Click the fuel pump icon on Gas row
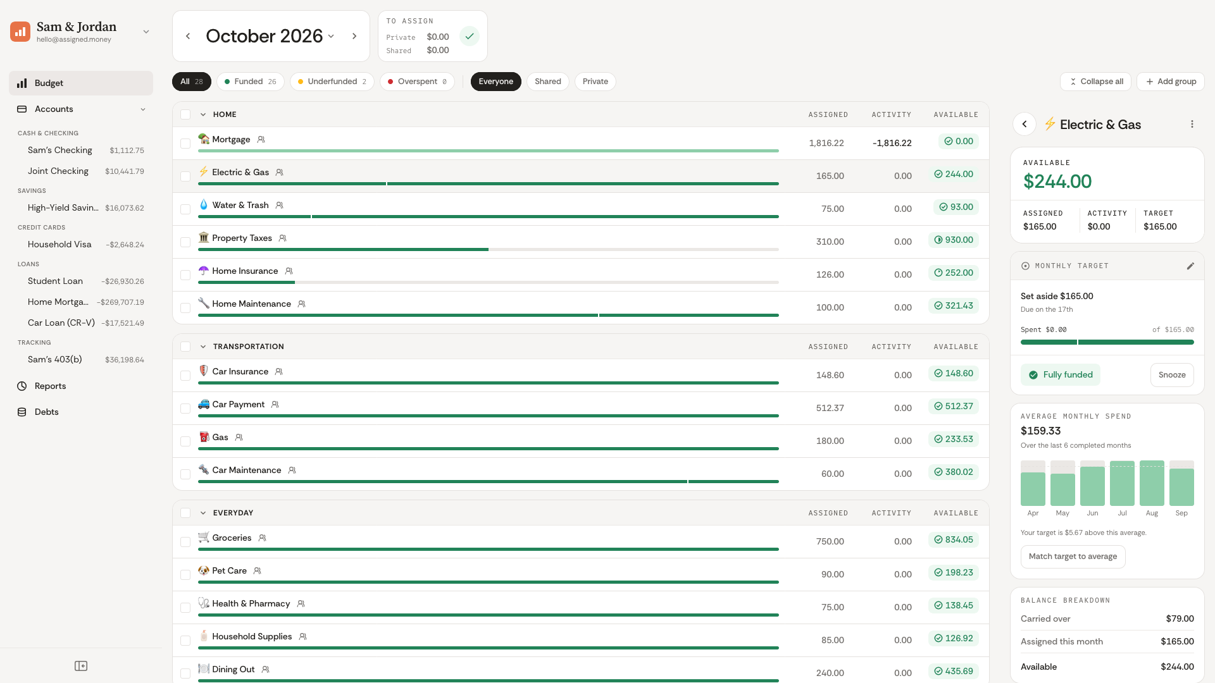The height and width of the screenshot is (683, 1215). pos(203,436)
